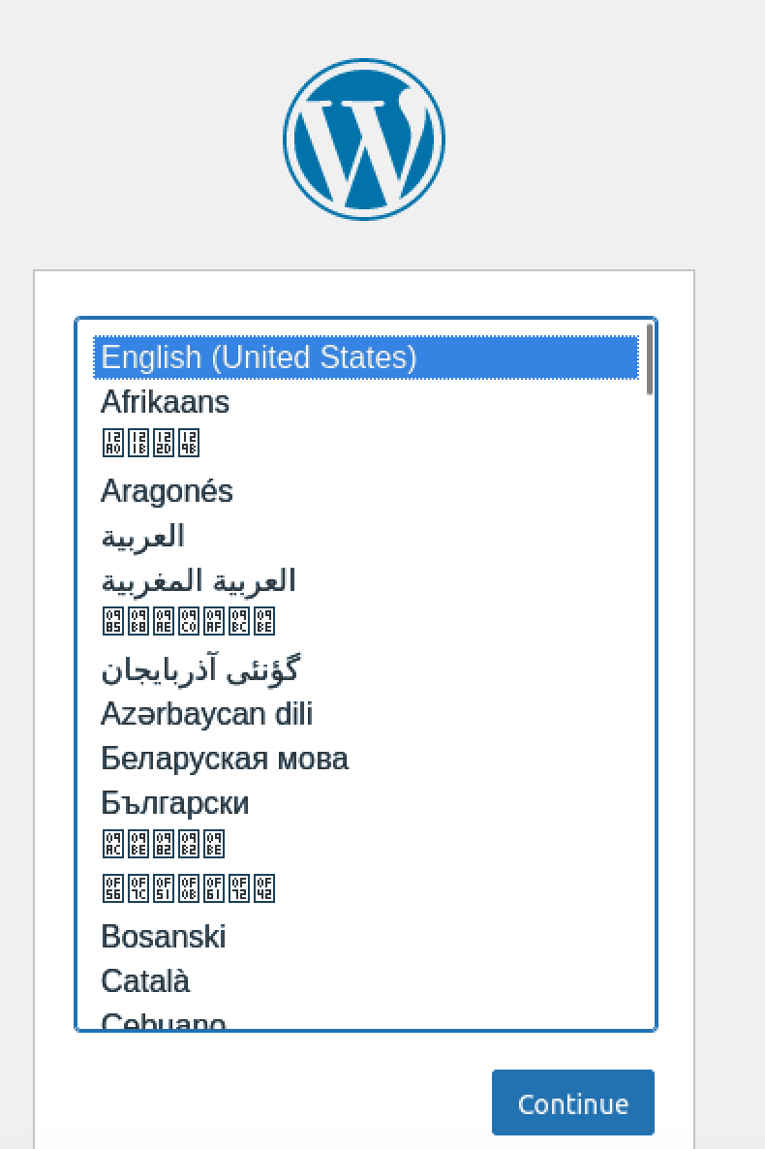Screen dimensions: 765x1149
Task: Choose Azərbaycan dili option
Action: click(x=205, y=714)
